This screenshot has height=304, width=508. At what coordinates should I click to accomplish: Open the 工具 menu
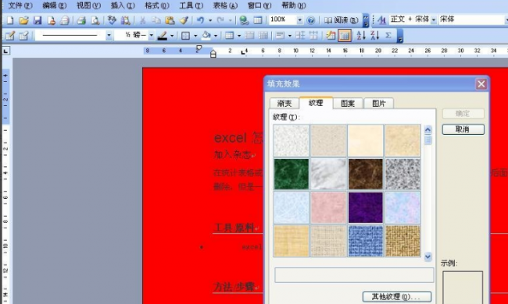(x=191, y=5)
